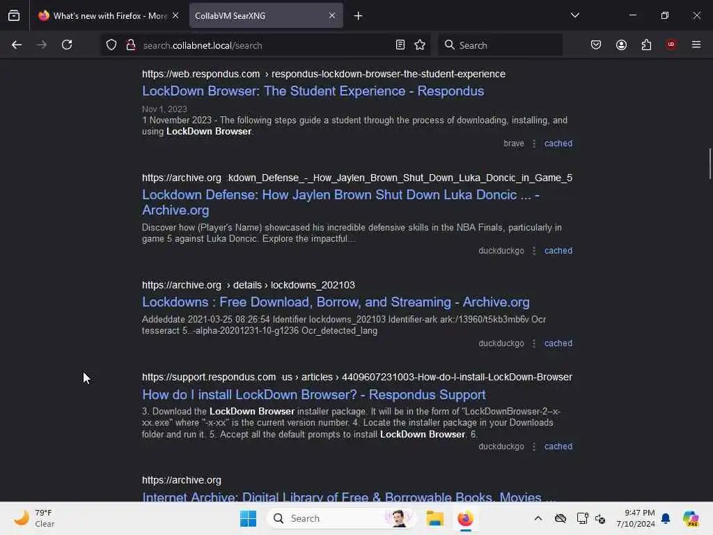Open a new tab with the plus button
Viewport: 713px width, 535px height.
359,16
